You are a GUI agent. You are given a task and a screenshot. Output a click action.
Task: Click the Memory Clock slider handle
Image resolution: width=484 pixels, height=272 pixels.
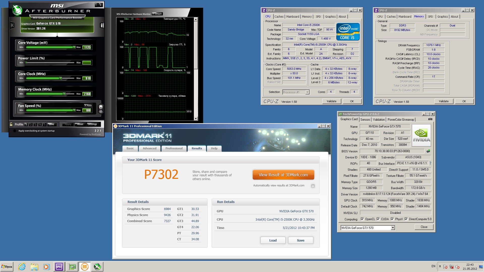click(x=64, y=94)
